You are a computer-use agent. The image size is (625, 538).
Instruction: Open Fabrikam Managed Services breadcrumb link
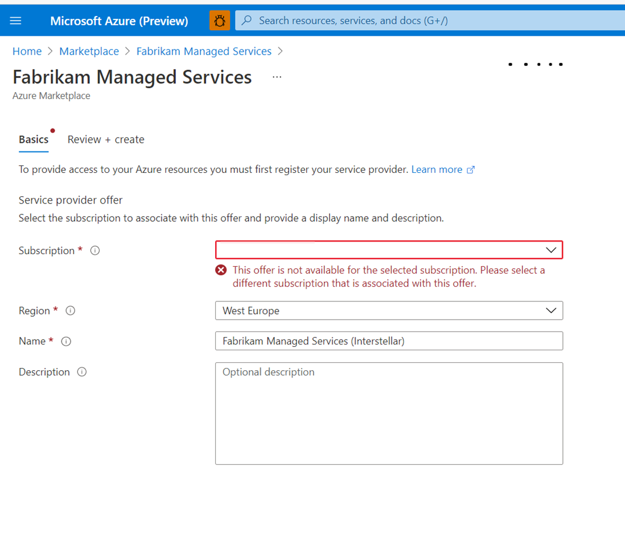(204, 51)
